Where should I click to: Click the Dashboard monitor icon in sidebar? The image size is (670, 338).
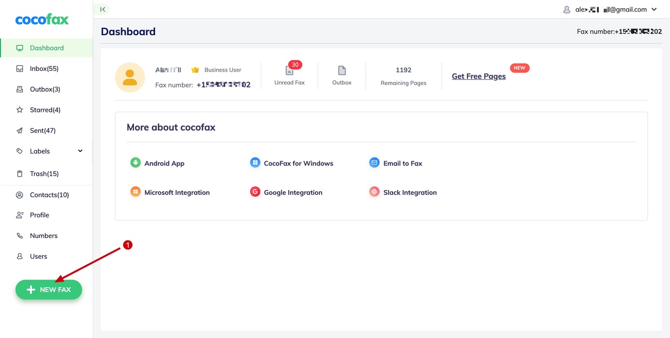click(20, 48)
